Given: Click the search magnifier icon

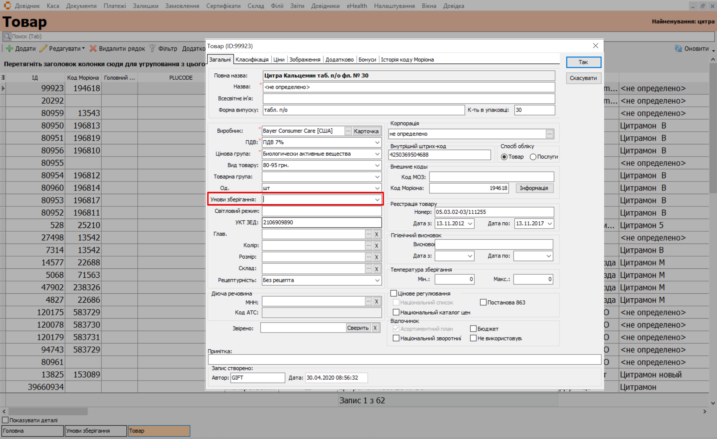Looking at the screenshot, I should pos(7,36).
